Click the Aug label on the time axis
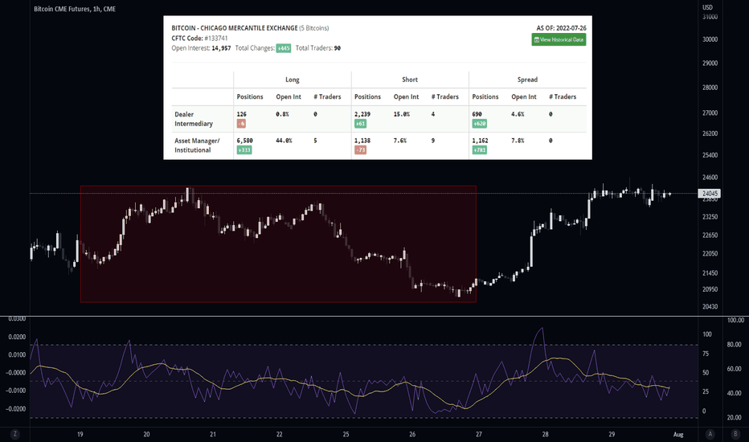Screen dimensions: 749x442 678,434
